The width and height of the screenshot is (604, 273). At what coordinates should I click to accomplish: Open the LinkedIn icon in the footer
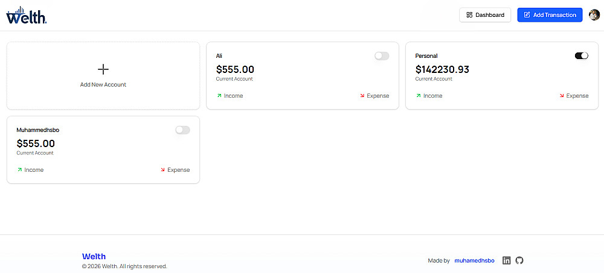pyautogui.click(x=507, y=260)
